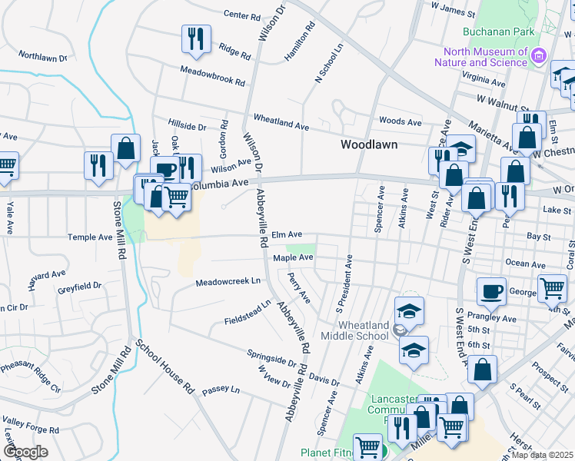Click the restaurant marker near Planet Fitness
Viewport: 575px width, 461px height.
click(x=402, y=430)
